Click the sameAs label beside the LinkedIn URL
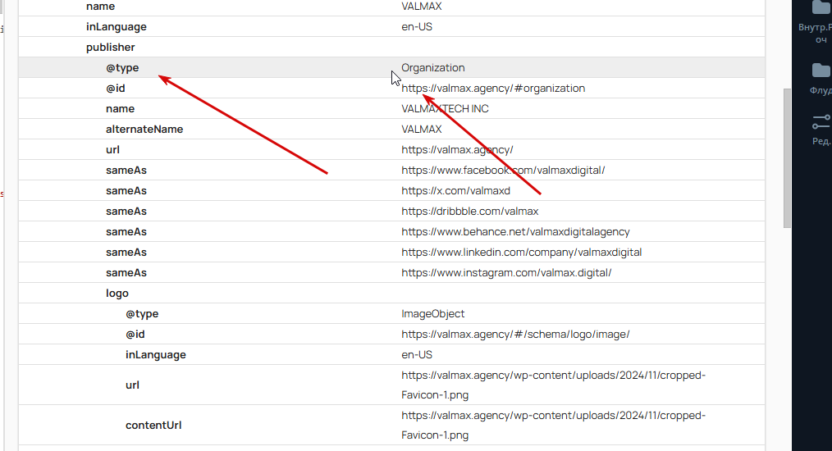This screenshot has width=832, height=451. click(126, 252)
